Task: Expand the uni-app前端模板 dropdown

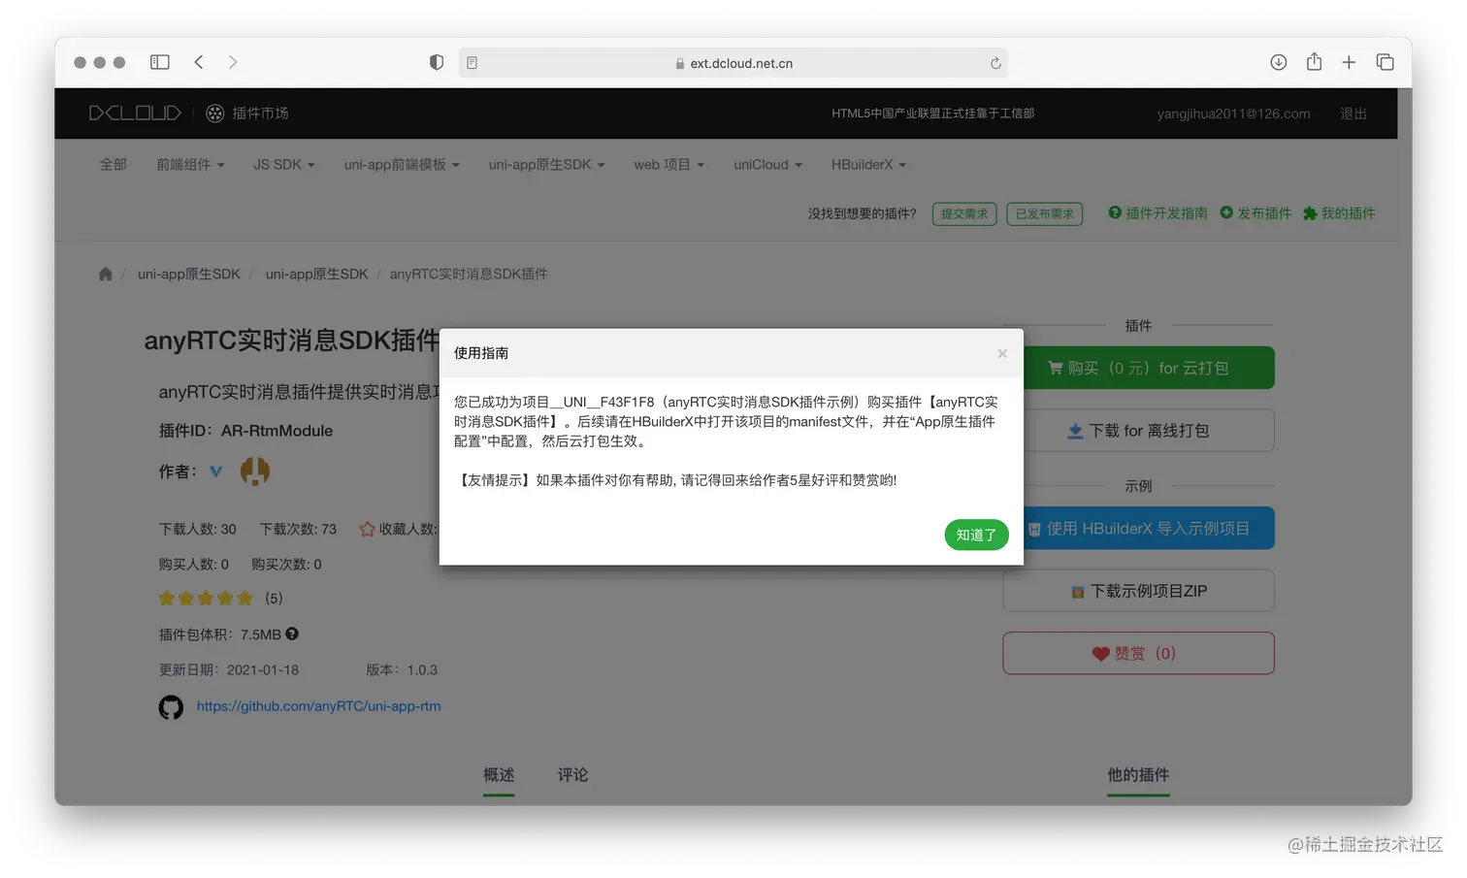Action: click(x=402, y=165)
